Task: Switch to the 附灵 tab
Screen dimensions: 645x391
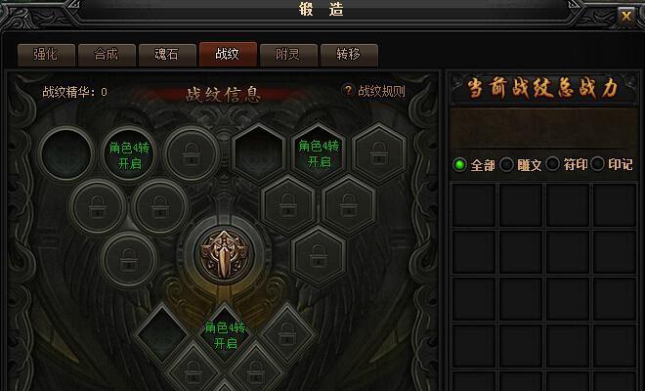Action: click(x=288, y=55)
